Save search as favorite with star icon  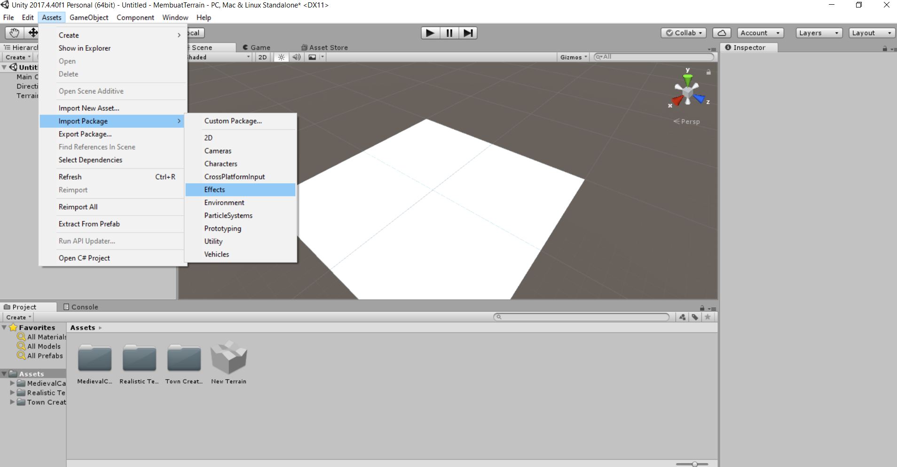click(708, 317)
